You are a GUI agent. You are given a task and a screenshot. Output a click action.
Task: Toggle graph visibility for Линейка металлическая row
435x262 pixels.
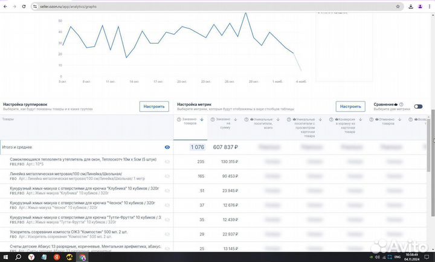[167, 176]
